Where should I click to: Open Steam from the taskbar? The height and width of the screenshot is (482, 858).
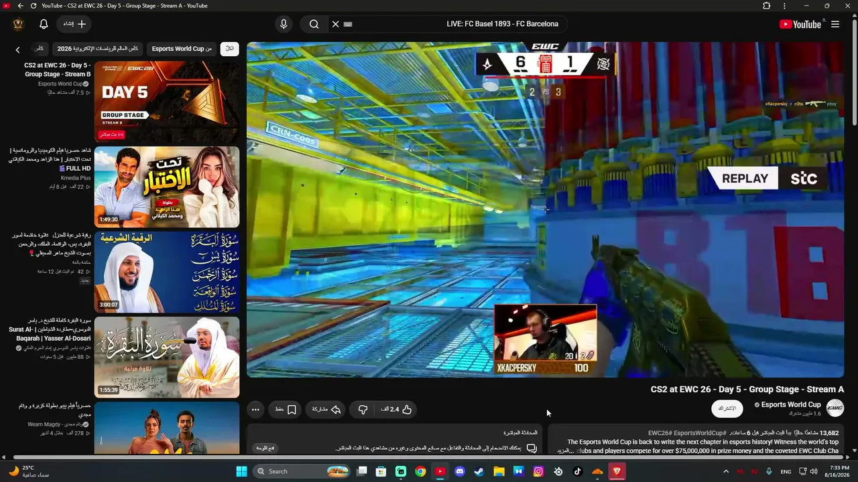pyautogui.click(x=479, y=471)
